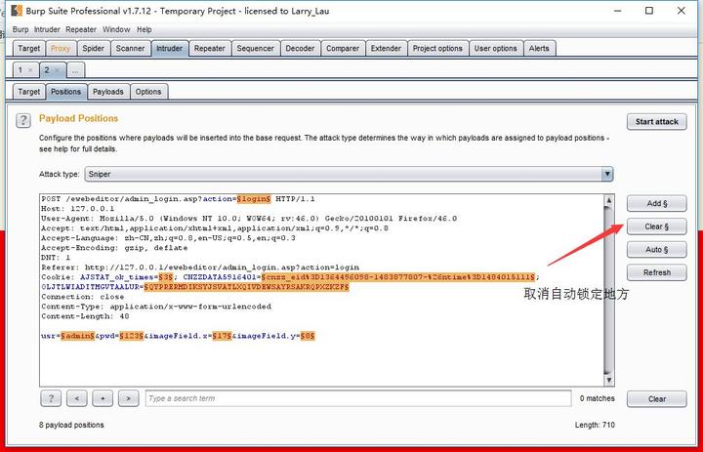703x452 pixels.
Task: Open the Repeater menu
Action: coord(81,29)
